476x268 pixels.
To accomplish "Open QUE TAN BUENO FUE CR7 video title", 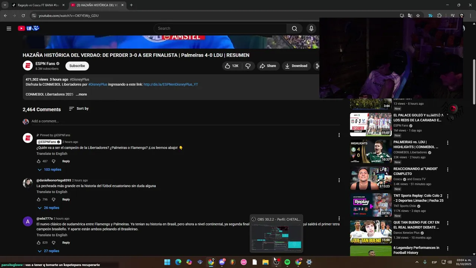I will coord(417,225).
